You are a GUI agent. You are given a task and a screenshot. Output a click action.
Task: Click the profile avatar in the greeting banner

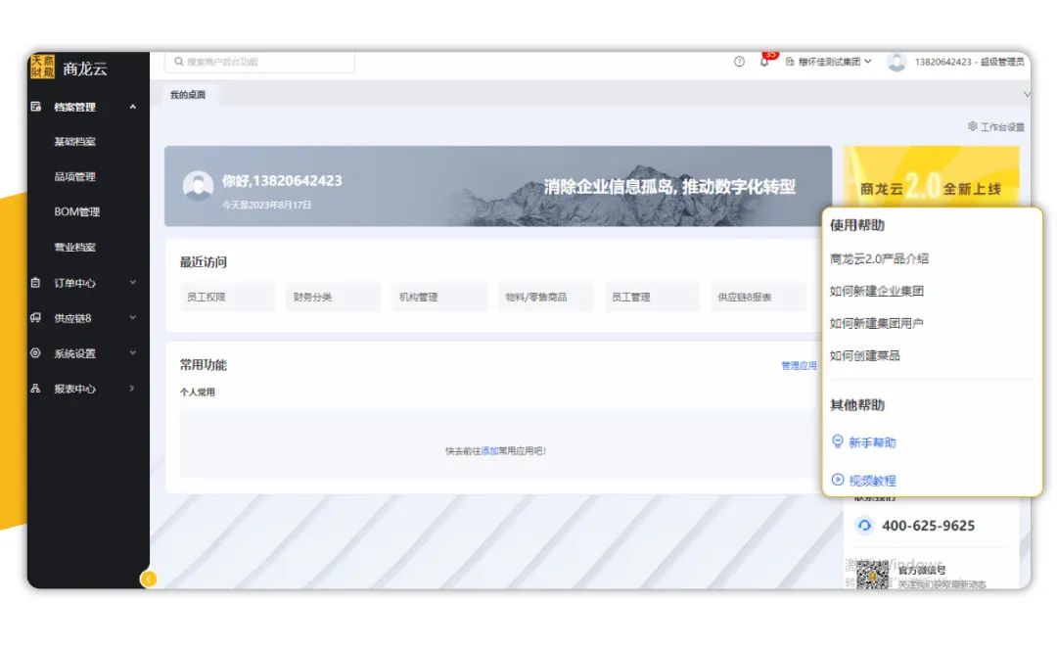tap(198, 186)
